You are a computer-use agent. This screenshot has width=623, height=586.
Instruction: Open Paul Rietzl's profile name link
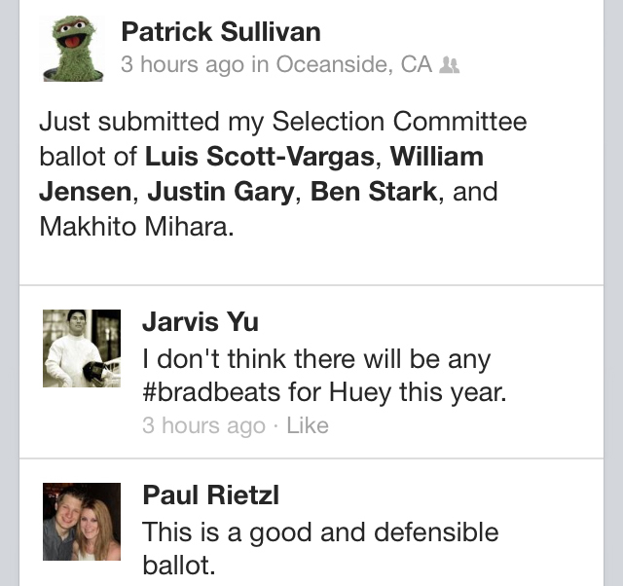210,495
